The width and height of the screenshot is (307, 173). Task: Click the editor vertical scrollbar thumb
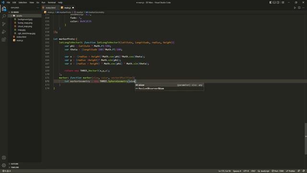pos(306,138)
